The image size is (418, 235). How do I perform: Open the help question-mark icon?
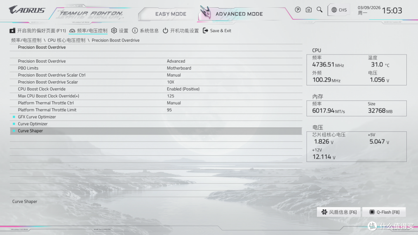298,10
